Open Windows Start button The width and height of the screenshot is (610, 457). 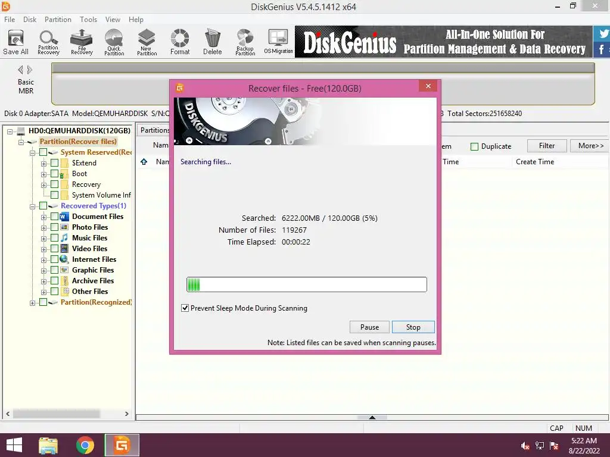click(14, 445)
